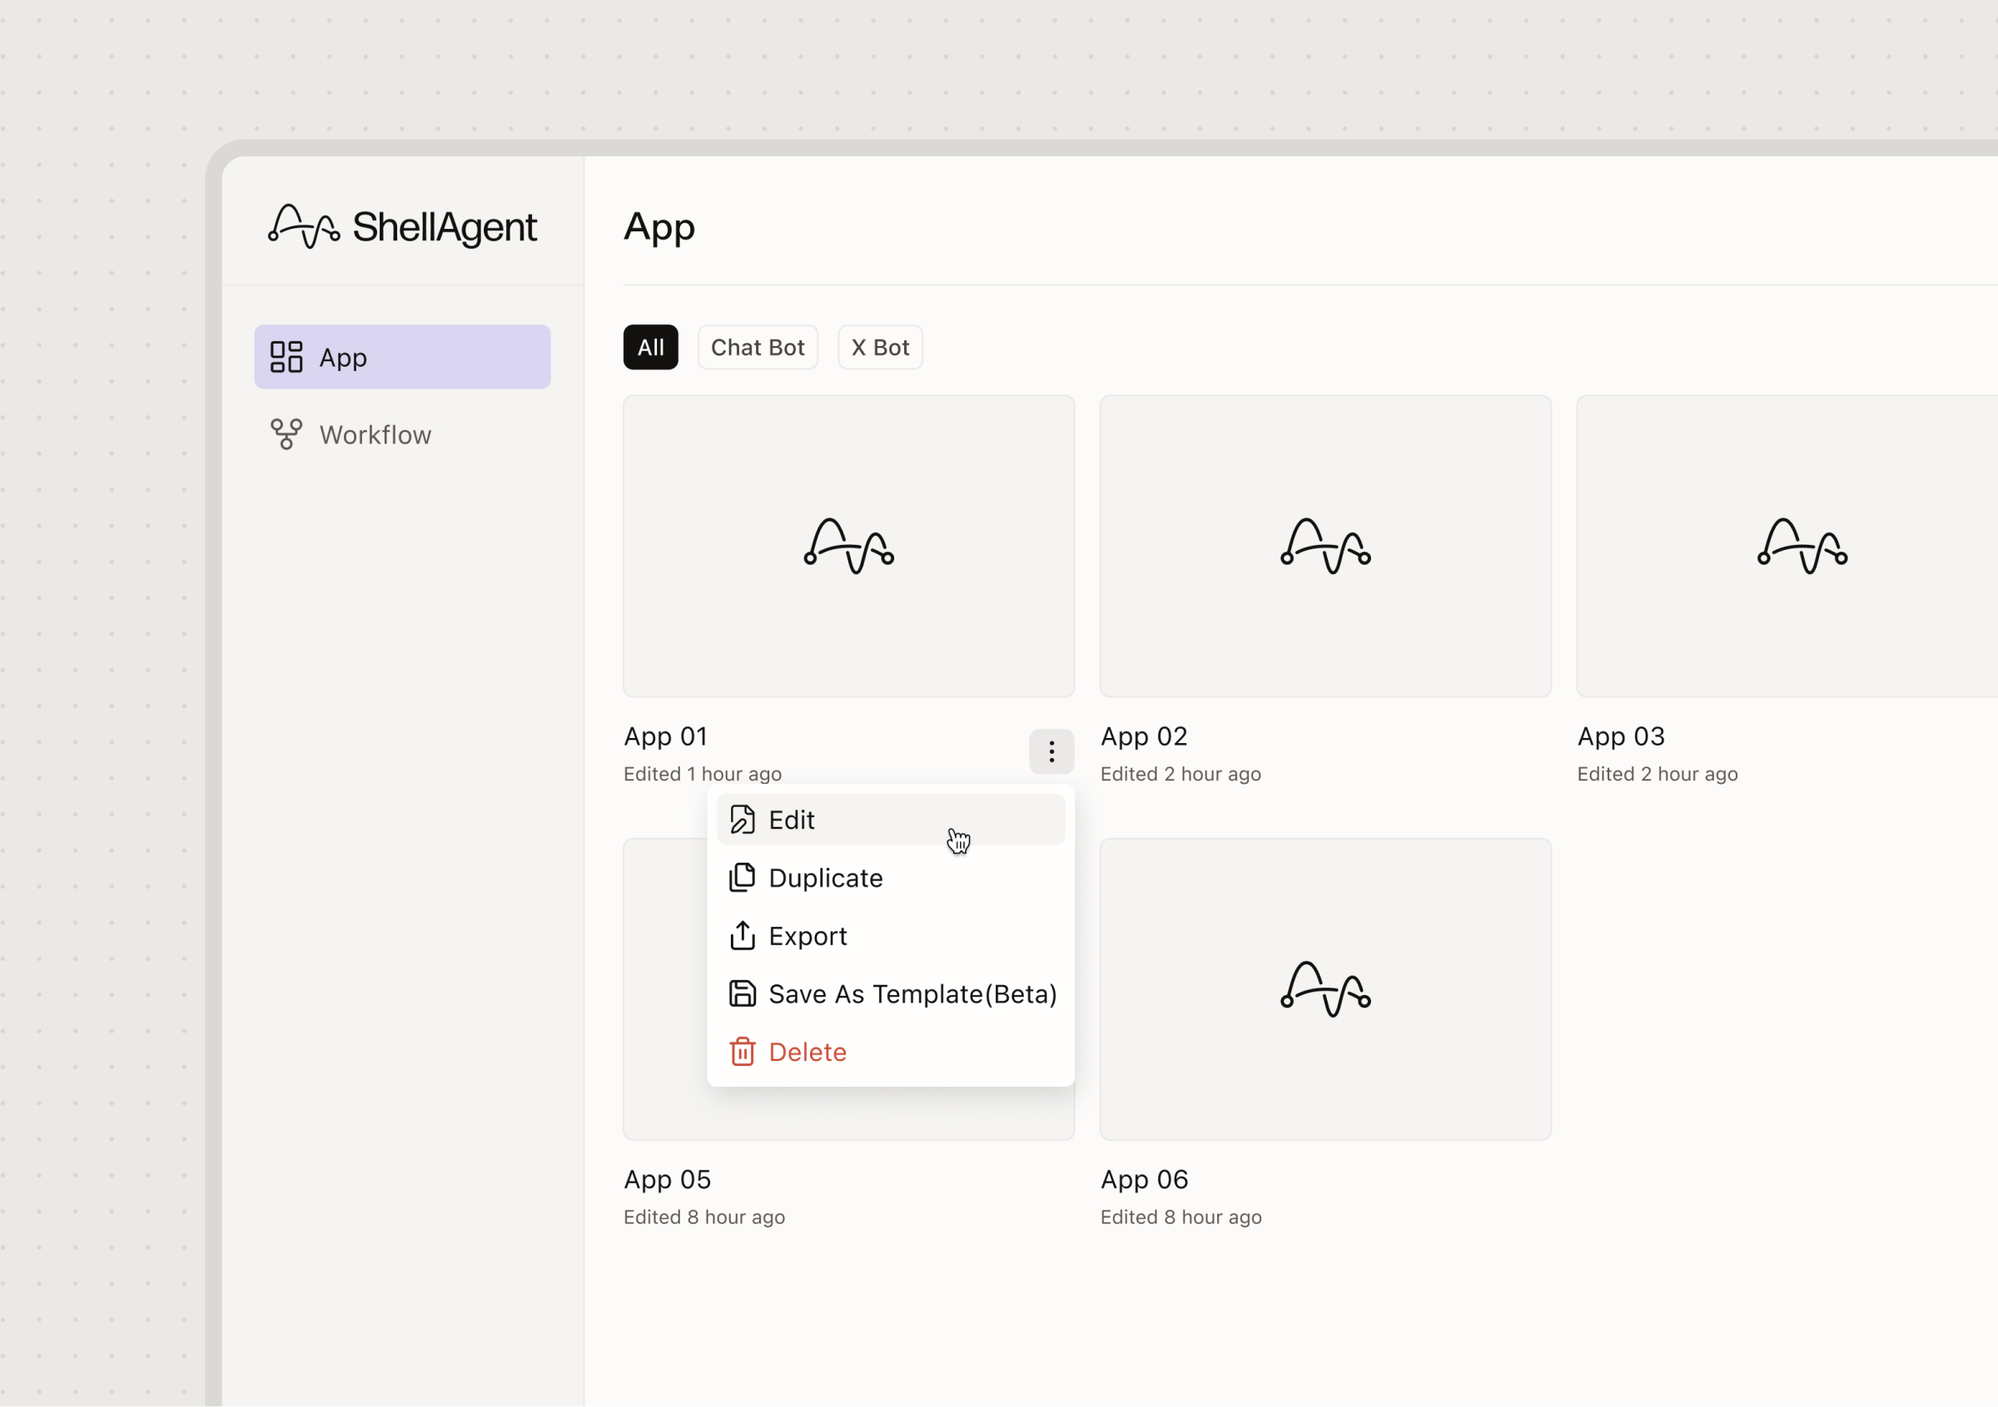Click "Edited 2 hour ago" under App 03
Image resolution: width=1998 pixels, height=1407 pixels.
tap(1658, 774)
